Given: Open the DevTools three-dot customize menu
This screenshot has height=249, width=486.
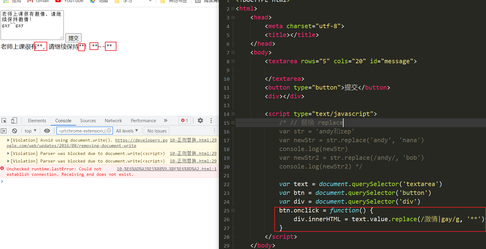Looking at the screenshot, I should coord(211,120).
